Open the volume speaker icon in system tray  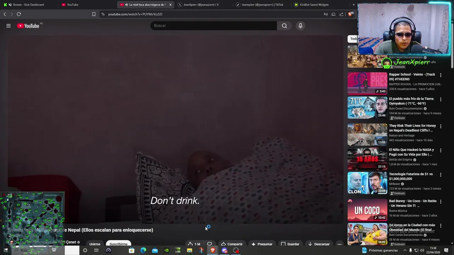point(422,250)
